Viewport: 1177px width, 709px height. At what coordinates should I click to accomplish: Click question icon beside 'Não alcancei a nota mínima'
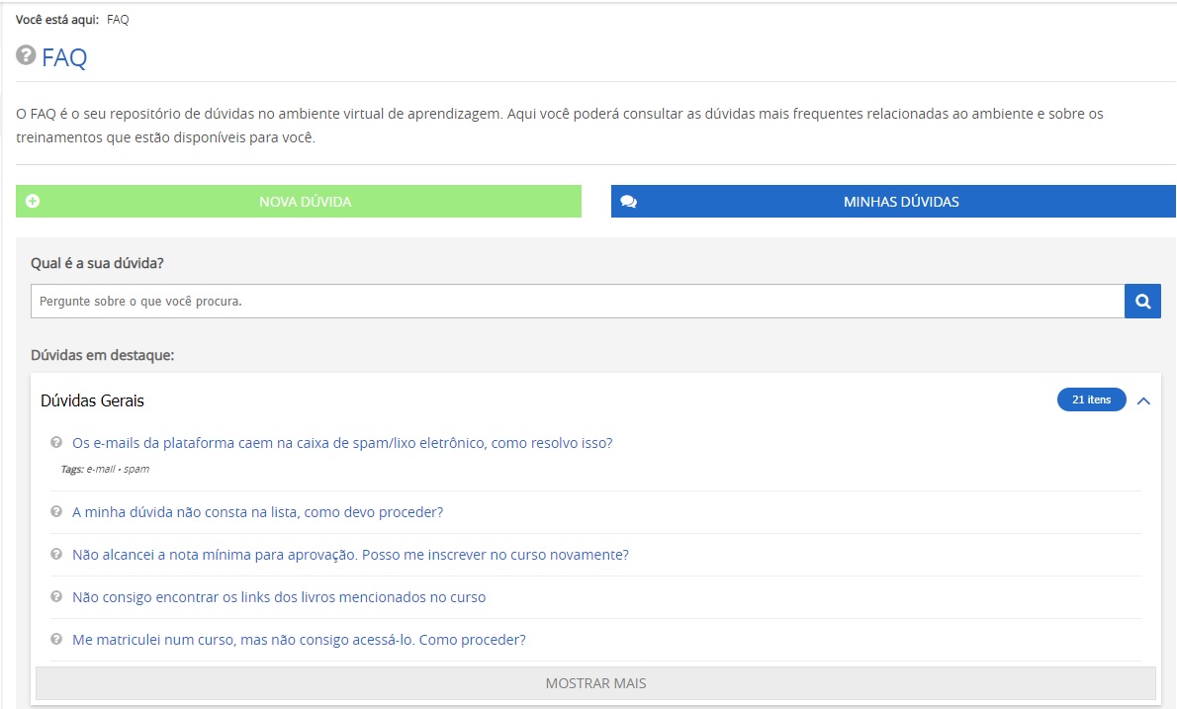coord(56,555)
